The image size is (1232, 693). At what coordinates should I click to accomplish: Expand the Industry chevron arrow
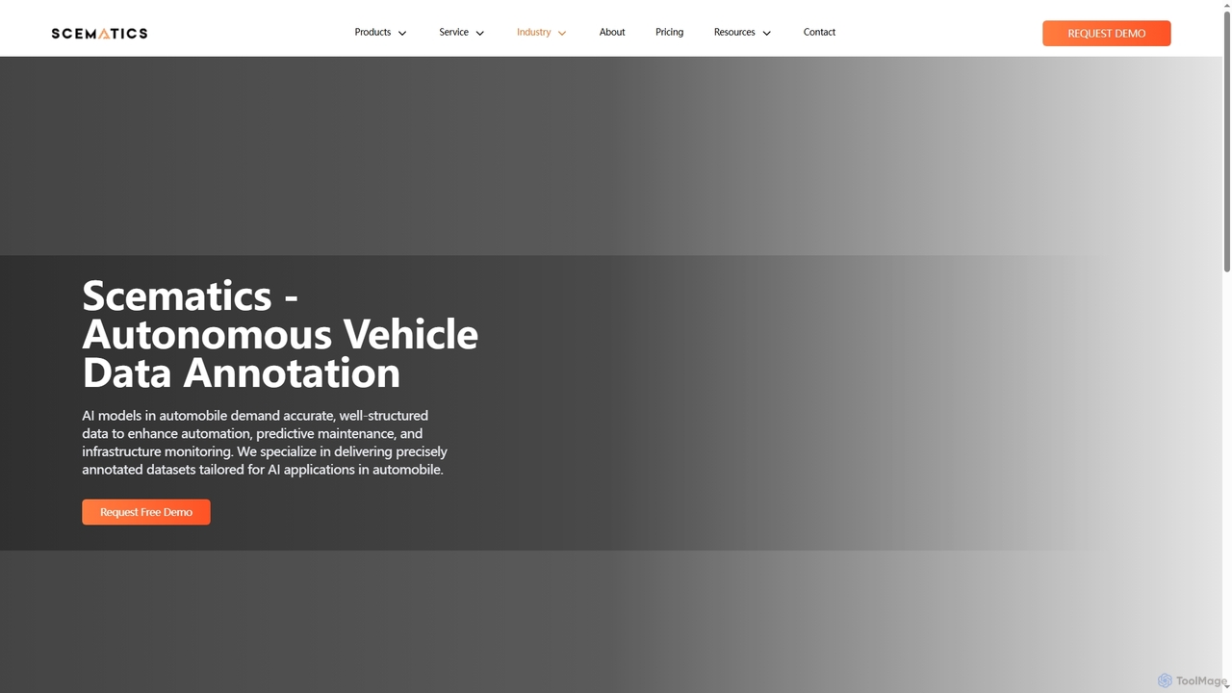click(562, 33)
